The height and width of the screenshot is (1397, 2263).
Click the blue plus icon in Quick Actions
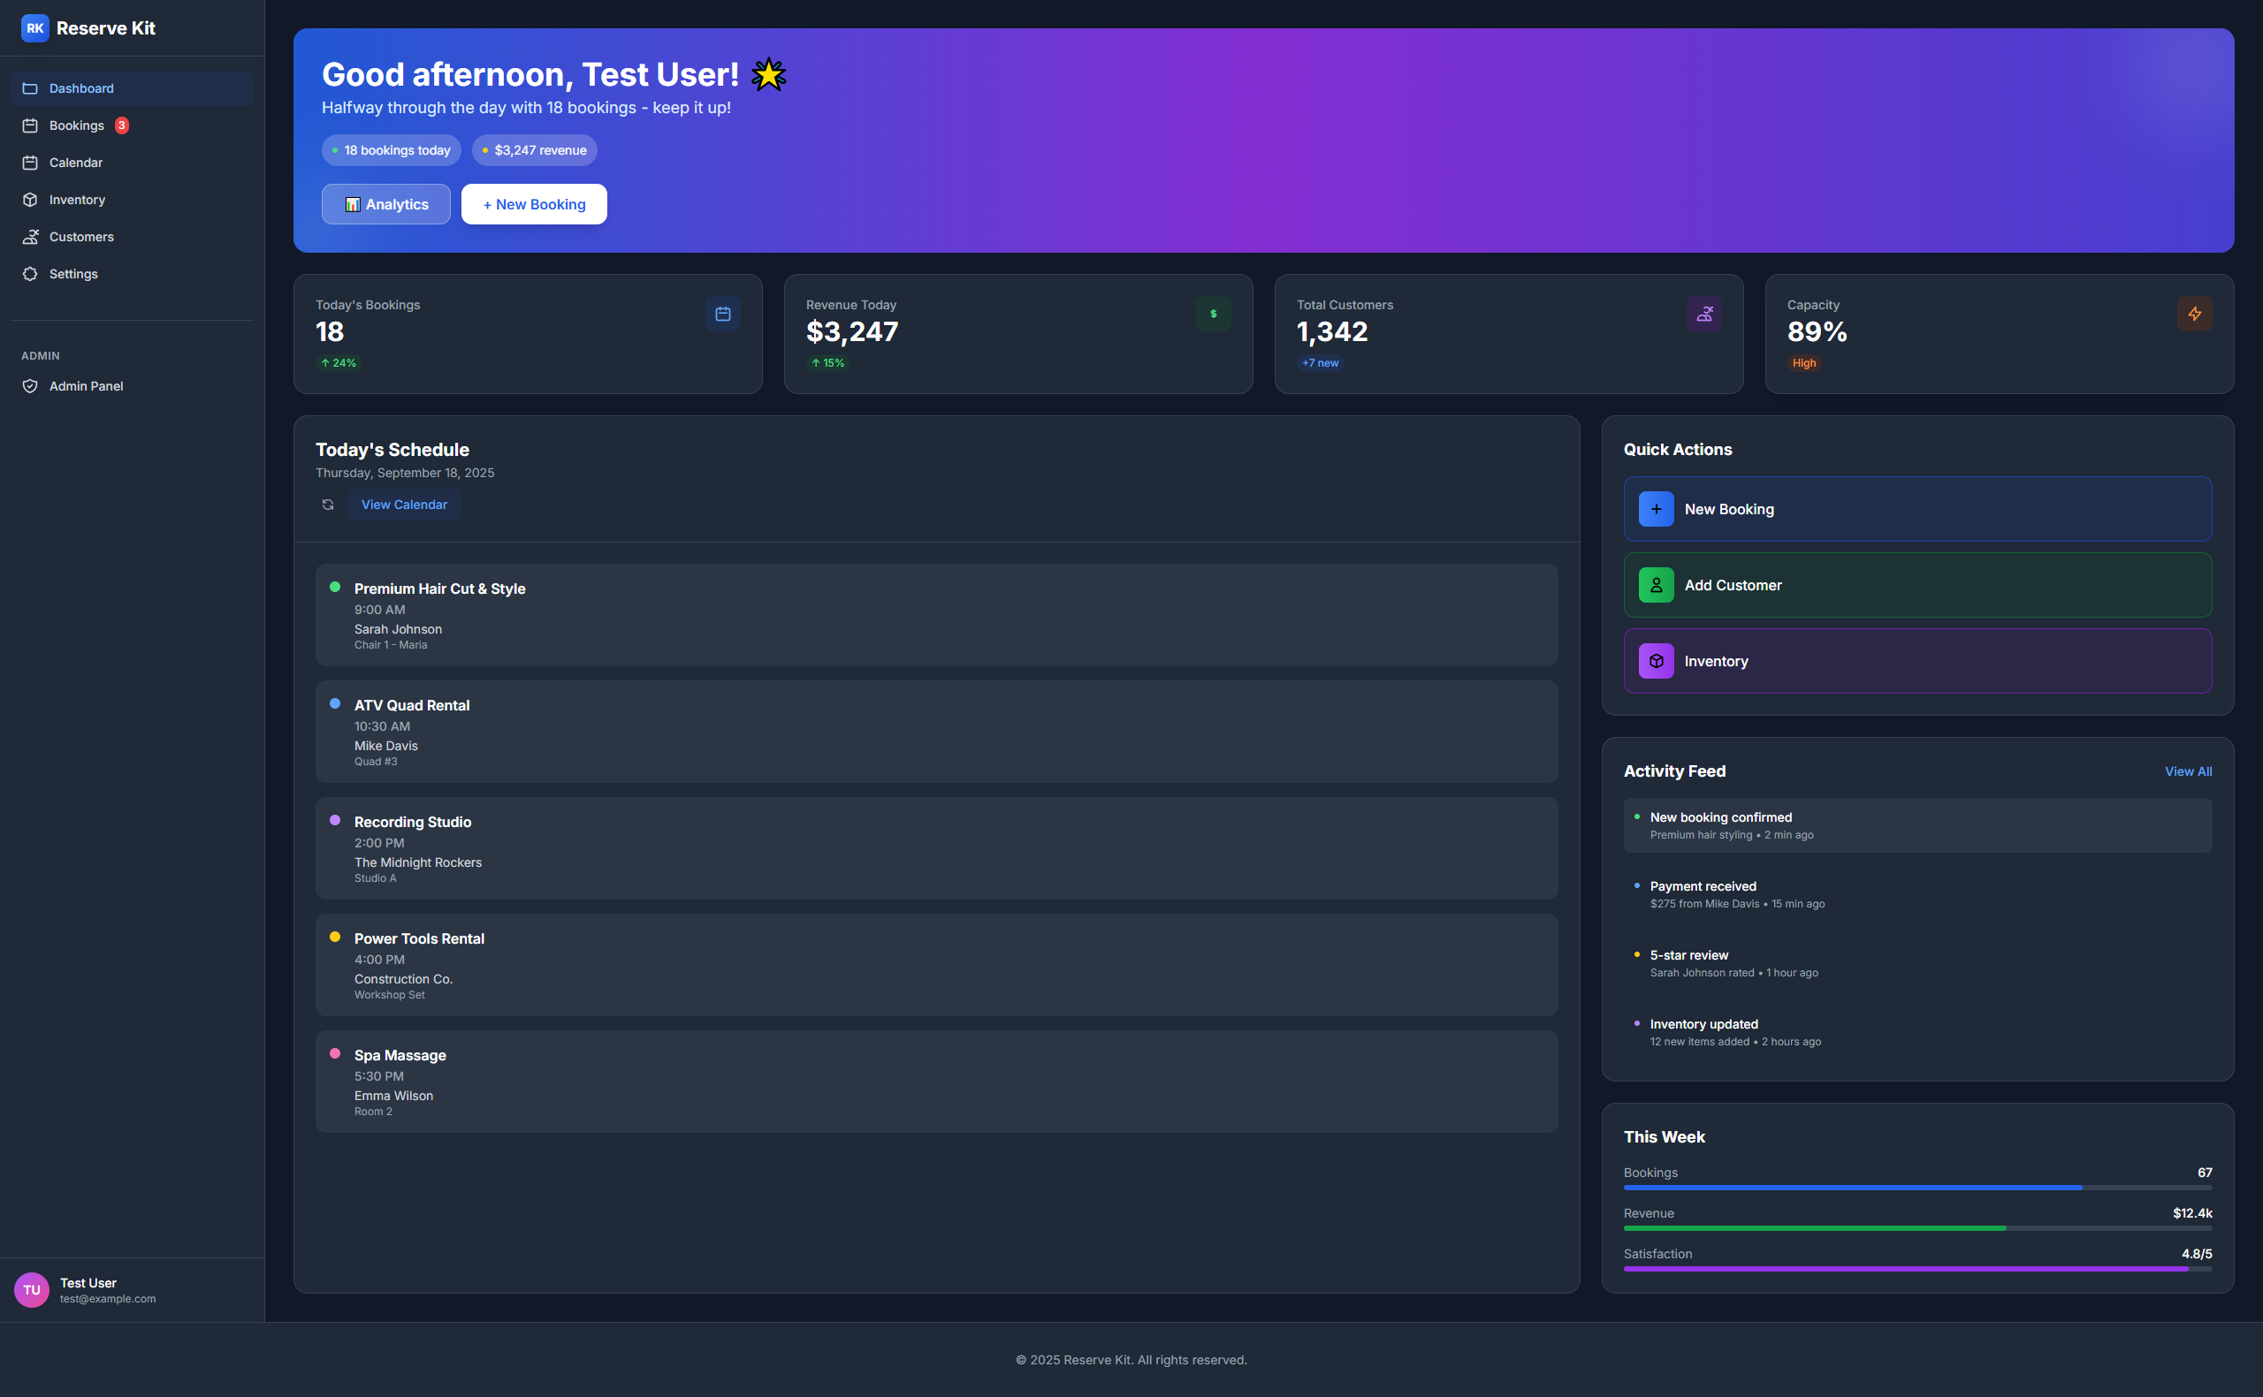[1655, 509]
